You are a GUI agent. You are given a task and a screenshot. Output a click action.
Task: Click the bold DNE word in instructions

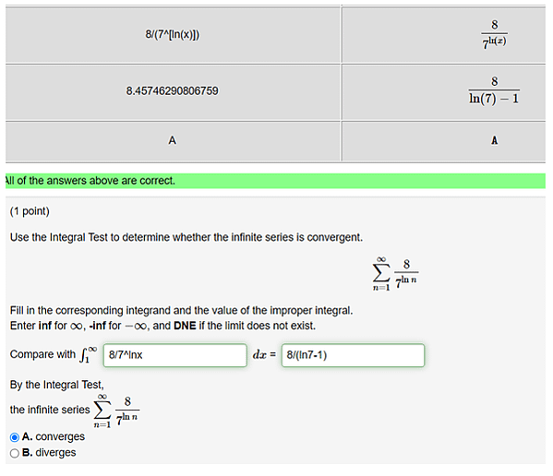click(x=185, y=326)
